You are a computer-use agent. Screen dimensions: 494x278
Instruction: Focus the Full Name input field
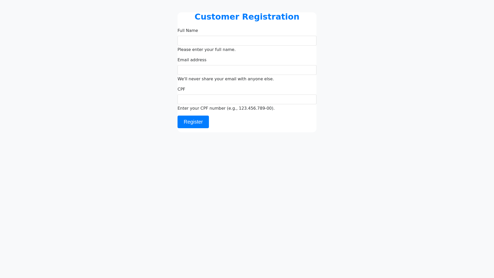(x=247, y=41)
